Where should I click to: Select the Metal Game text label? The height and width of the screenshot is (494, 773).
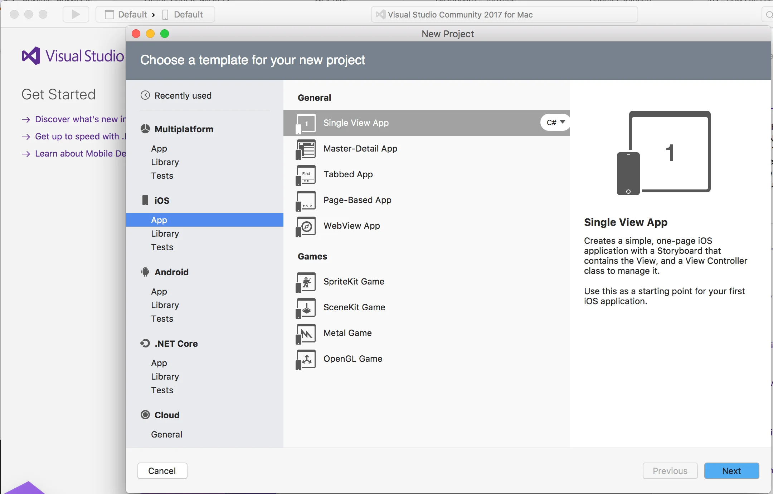347,333
